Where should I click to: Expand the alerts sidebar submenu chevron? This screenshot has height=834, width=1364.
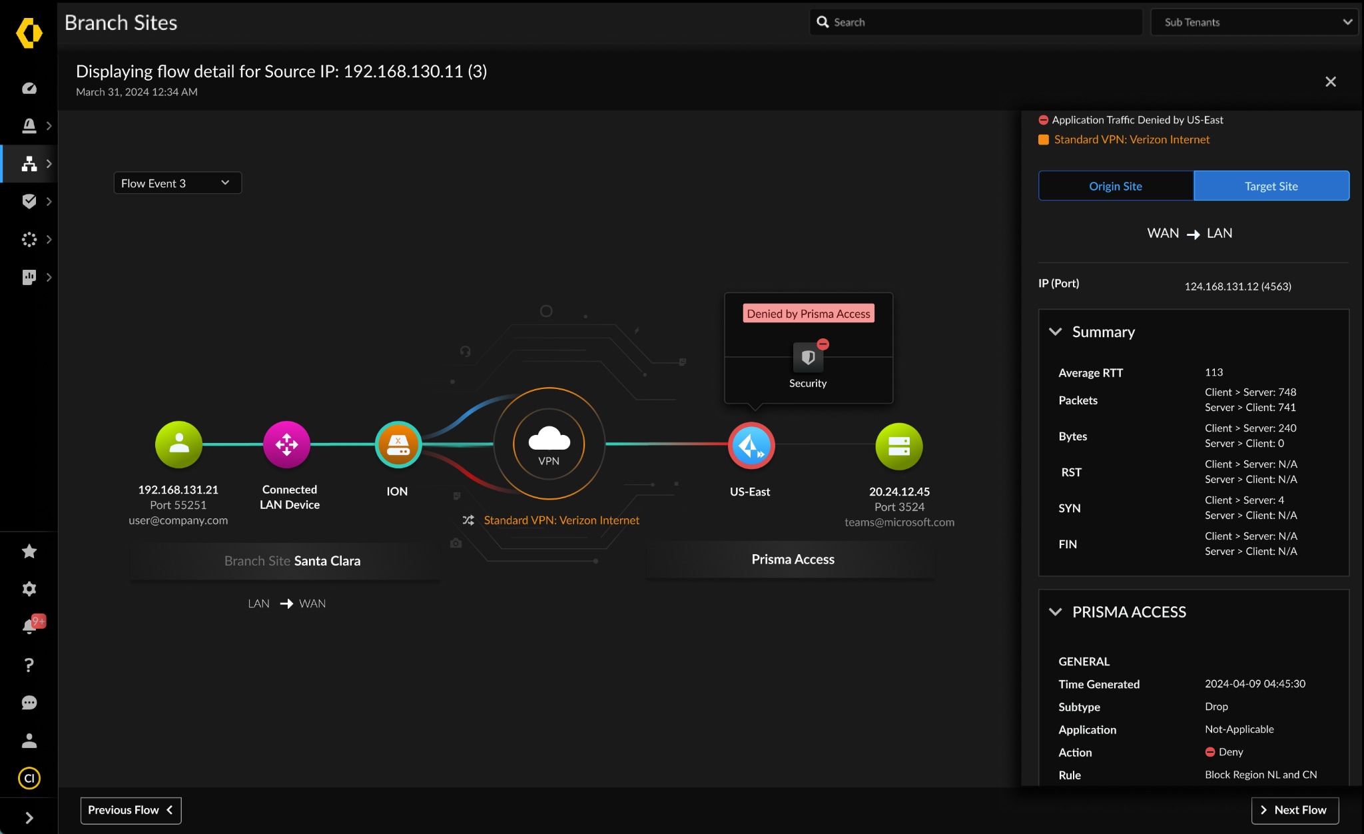(49, 126)
